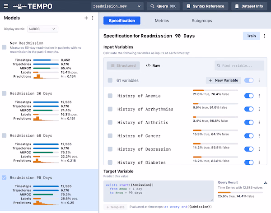Open the Query search button
271x213 pixels.
(x=163, y=6)
